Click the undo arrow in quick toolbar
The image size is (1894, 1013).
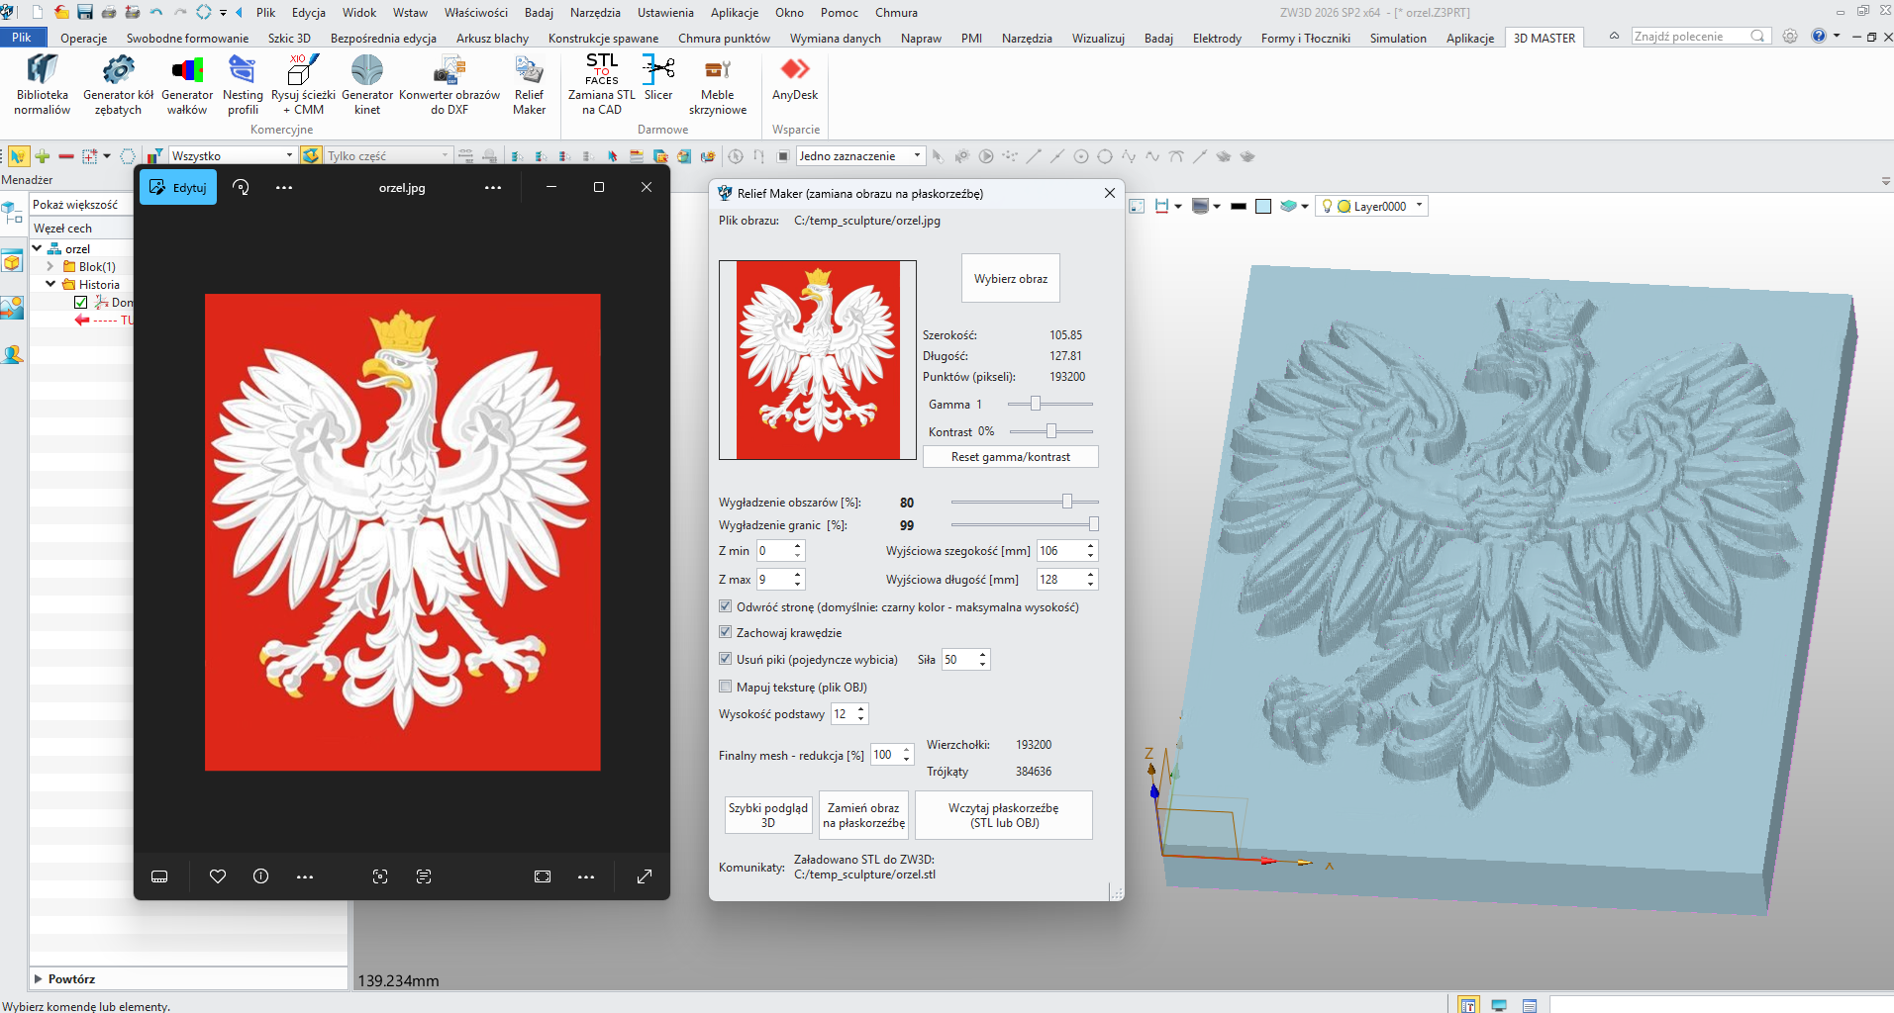tap(156, 12)
